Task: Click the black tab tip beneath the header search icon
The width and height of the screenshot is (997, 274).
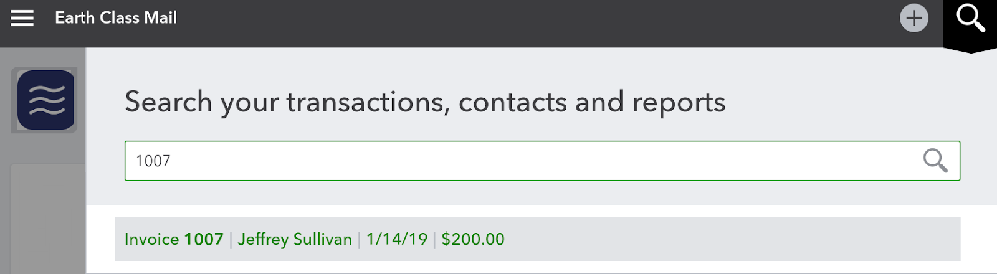Action: coord(970,50)
